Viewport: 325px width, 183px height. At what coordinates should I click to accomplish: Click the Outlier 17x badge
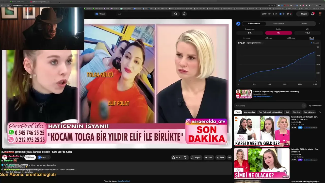click(x=279, y=33)
